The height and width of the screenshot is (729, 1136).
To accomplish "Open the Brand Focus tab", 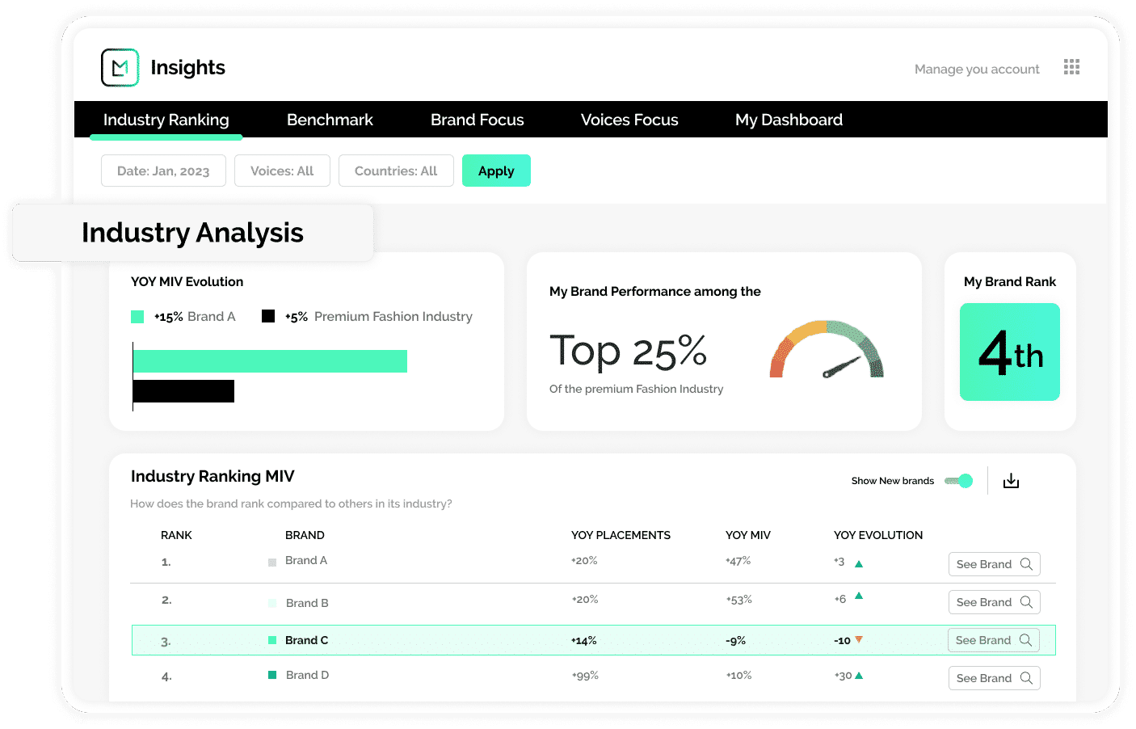I will 477,120.
